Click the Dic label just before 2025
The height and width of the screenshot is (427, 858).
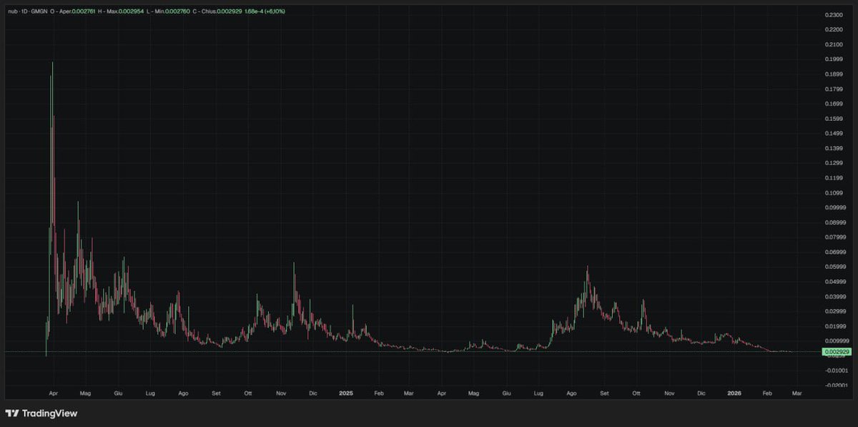coord(312,393)
